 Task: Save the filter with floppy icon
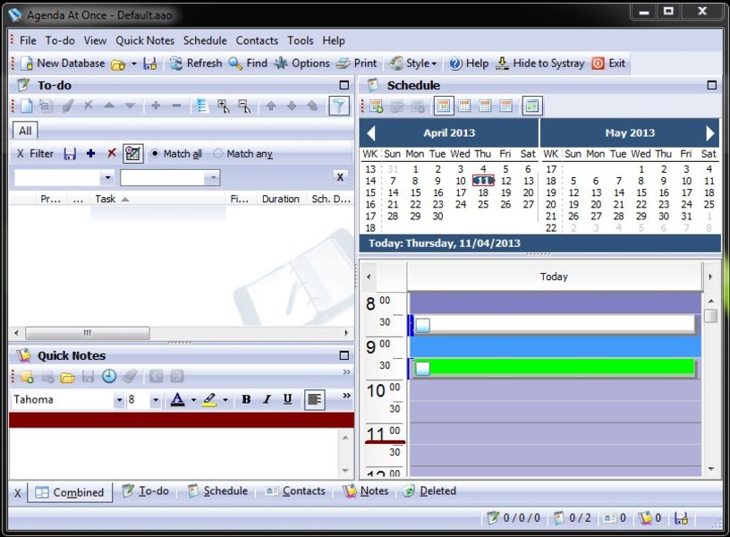(x=70, y=154)
